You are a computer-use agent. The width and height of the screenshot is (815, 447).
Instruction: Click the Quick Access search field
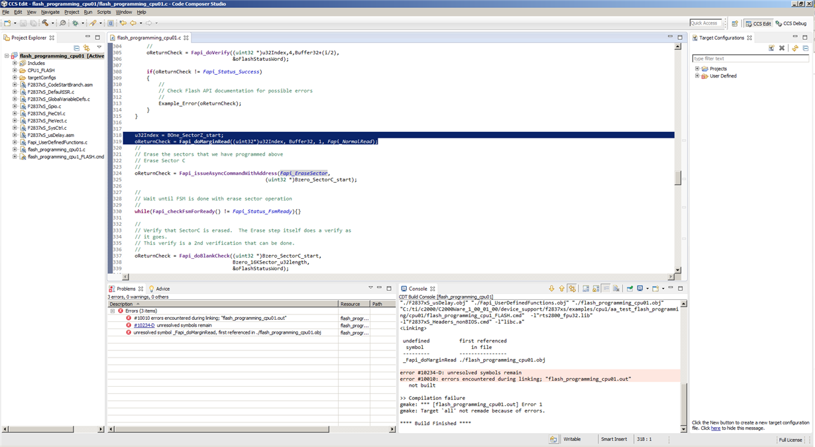click(705, 23)
